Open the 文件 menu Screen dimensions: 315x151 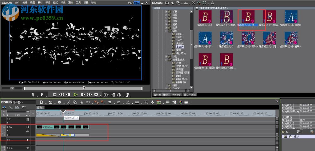(x=17, y=3)
